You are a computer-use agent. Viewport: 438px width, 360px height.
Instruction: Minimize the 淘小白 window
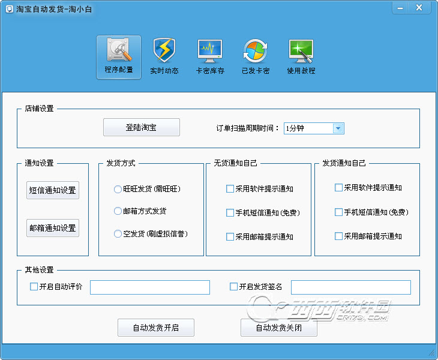[x=400, y=8]
